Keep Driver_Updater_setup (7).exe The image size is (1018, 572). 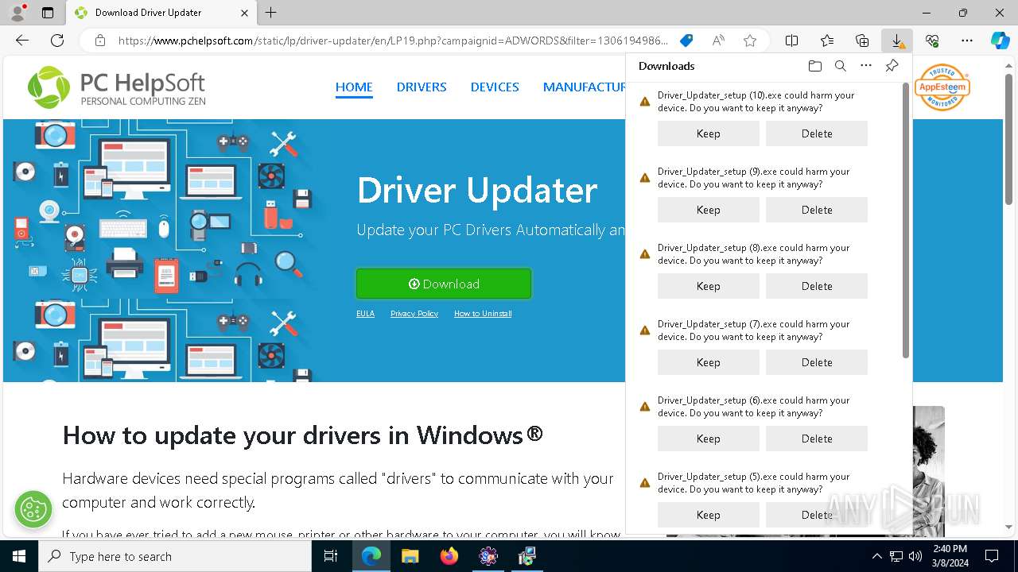pos(708,362)
